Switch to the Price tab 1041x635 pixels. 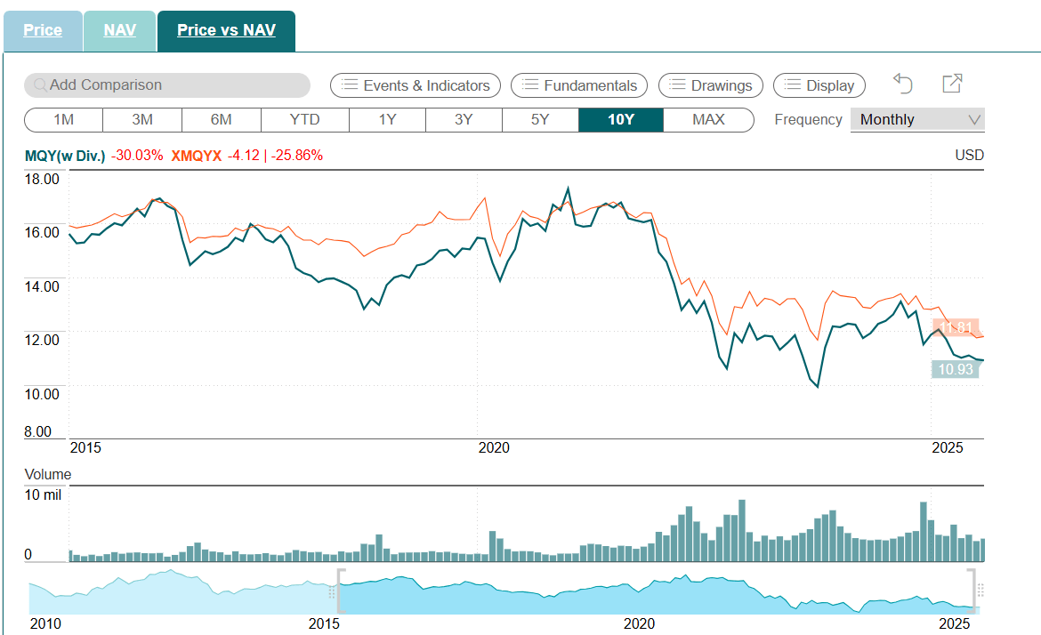click(x=43, y=29)
